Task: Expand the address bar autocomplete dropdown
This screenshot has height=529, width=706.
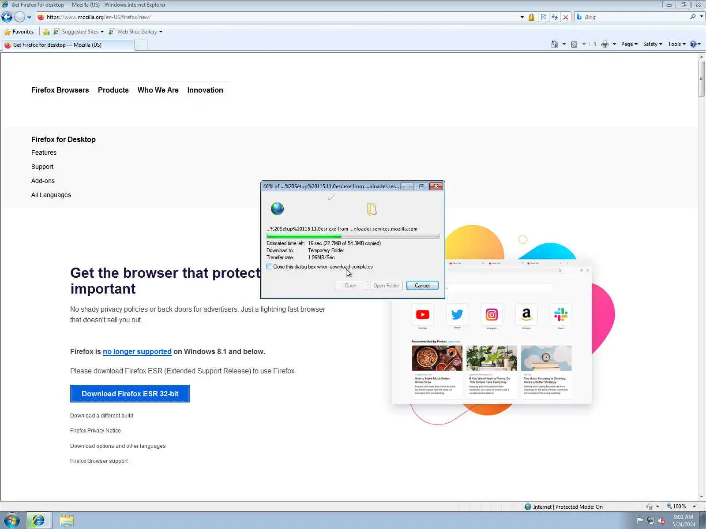Action: click(522, 17)
